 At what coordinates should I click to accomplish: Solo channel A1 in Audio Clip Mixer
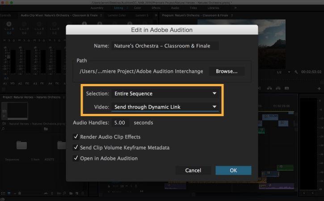[9, 41]
